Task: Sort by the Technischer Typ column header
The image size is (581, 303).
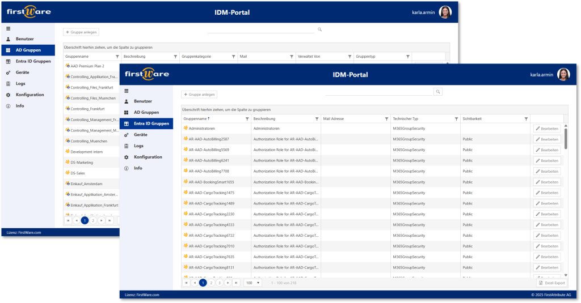Action: point(405,119)
